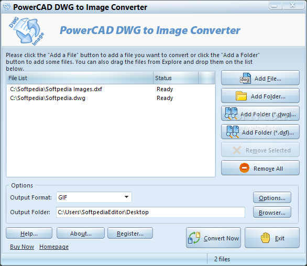Viewport: 307px width, 266px height.
Task: Open the Options... dialog
Action: point(272,198)
